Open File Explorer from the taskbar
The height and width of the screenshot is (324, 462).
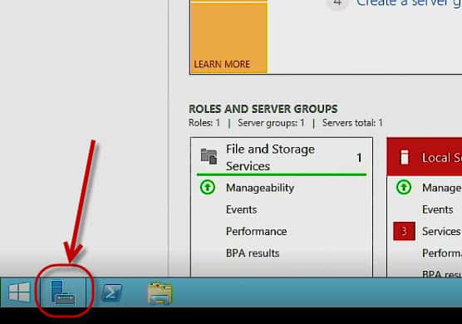pos(160,293)
